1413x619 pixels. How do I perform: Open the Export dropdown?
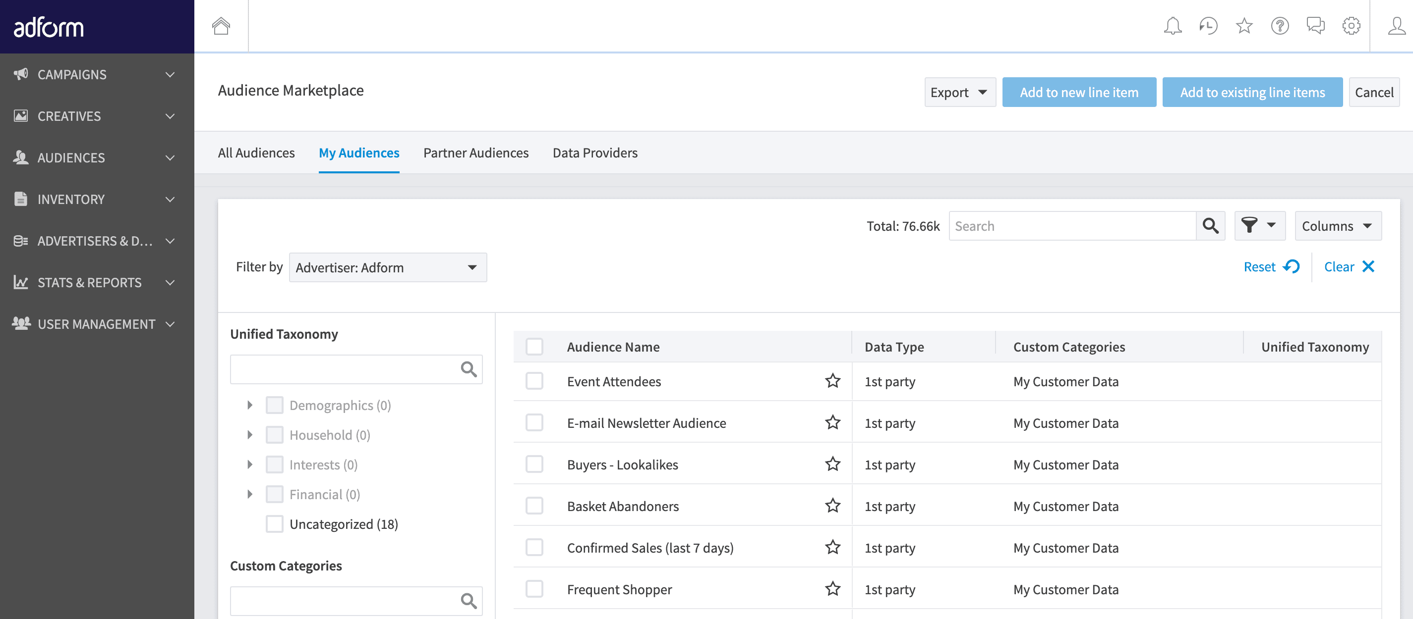pos(959,92)
